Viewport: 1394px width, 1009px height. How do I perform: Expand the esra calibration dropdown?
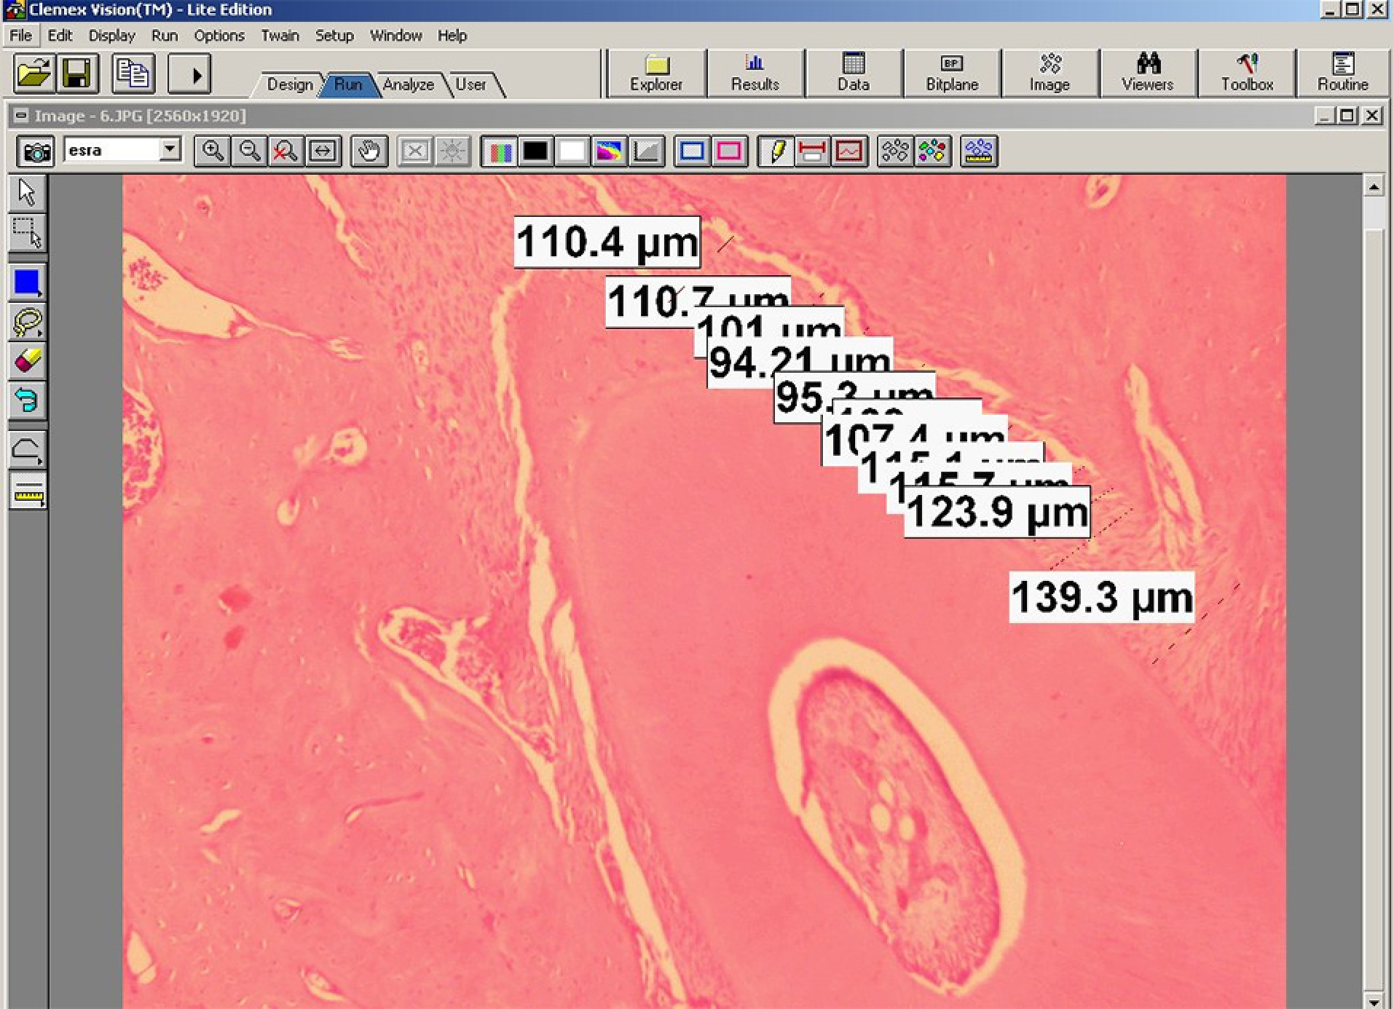(170, 150)
